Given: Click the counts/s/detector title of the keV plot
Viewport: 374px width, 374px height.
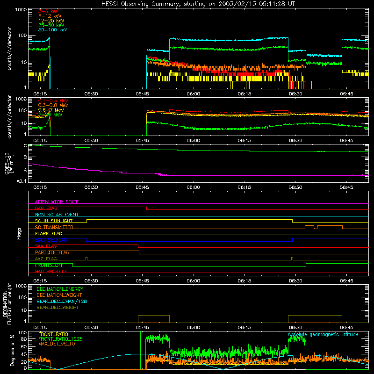Looking at the screenshot, I should point(9,49).
